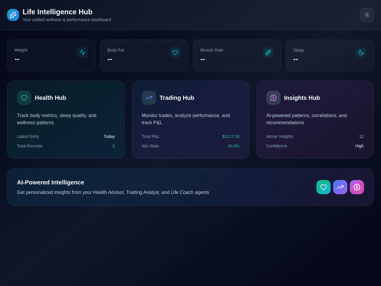Screen dimensions: 381x286
Task: Click the Sleep moon icon
Action: 361,52
